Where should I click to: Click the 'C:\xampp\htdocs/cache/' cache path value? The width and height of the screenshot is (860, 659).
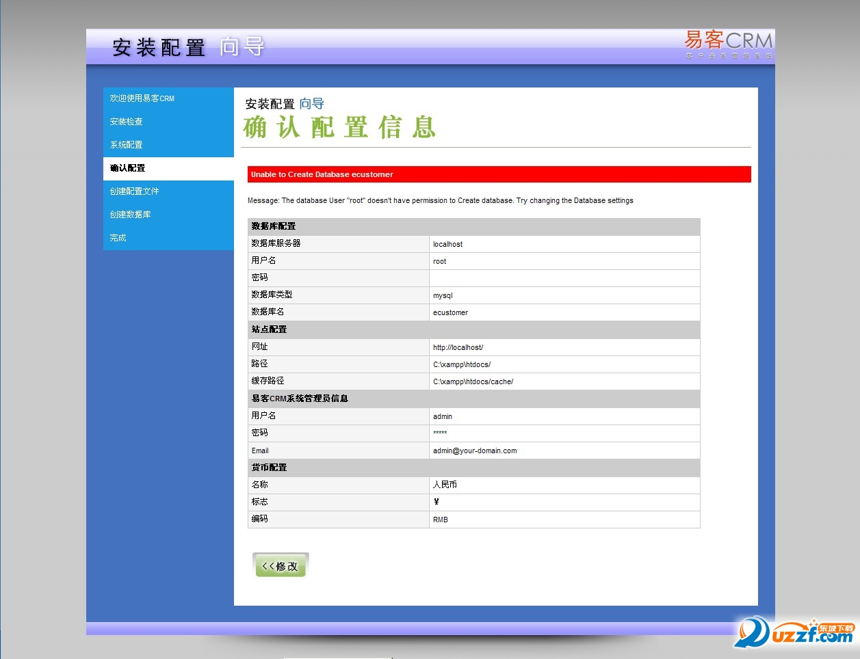tap(473, 381)
